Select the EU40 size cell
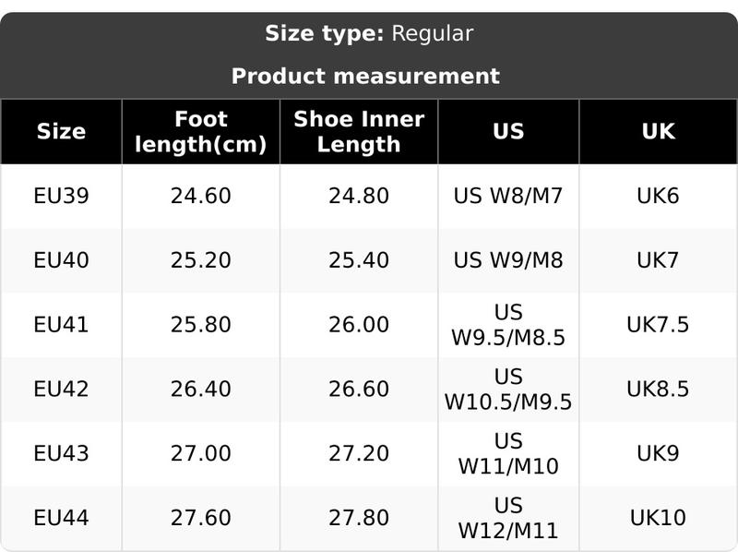This screenshot has height=552, width=738. 61,260
